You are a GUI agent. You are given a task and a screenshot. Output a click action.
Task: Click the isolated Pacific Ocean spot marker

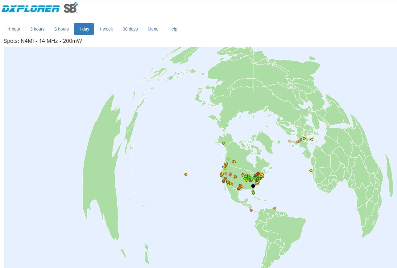(186, 174)
